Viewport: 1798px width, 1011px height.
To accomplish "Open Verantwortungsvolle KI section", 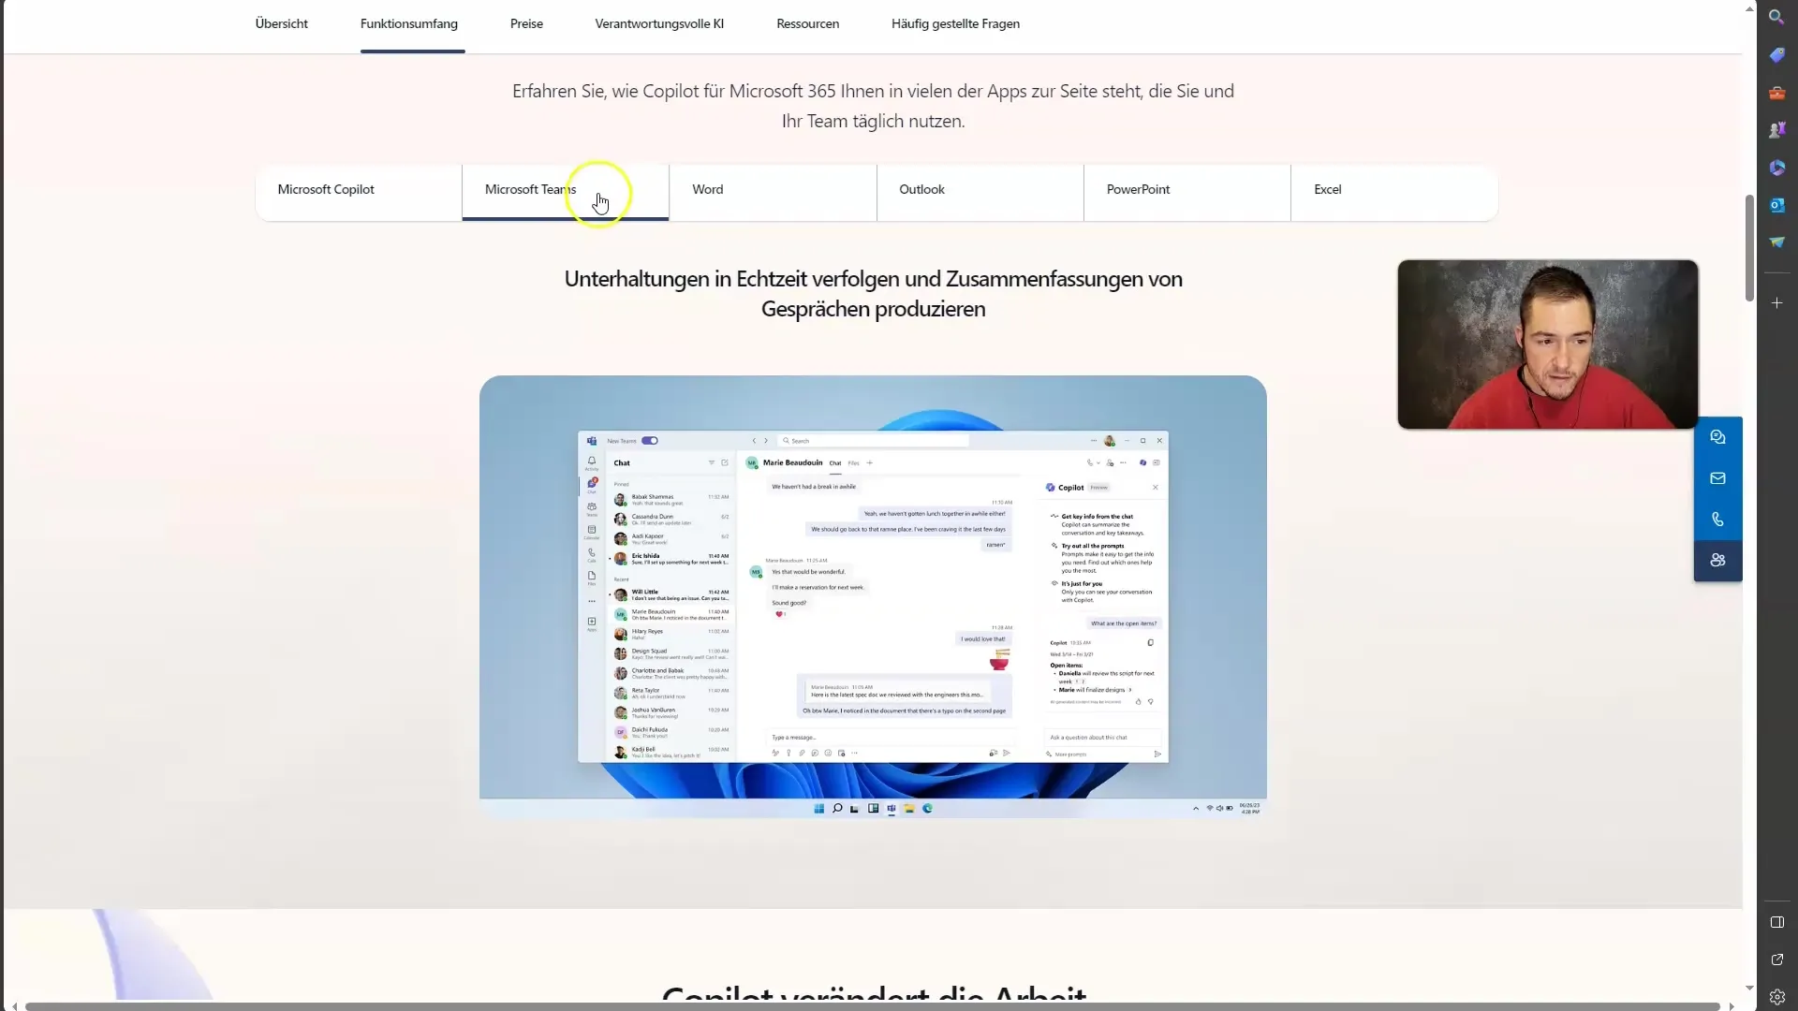I will [x=659, y=23].
